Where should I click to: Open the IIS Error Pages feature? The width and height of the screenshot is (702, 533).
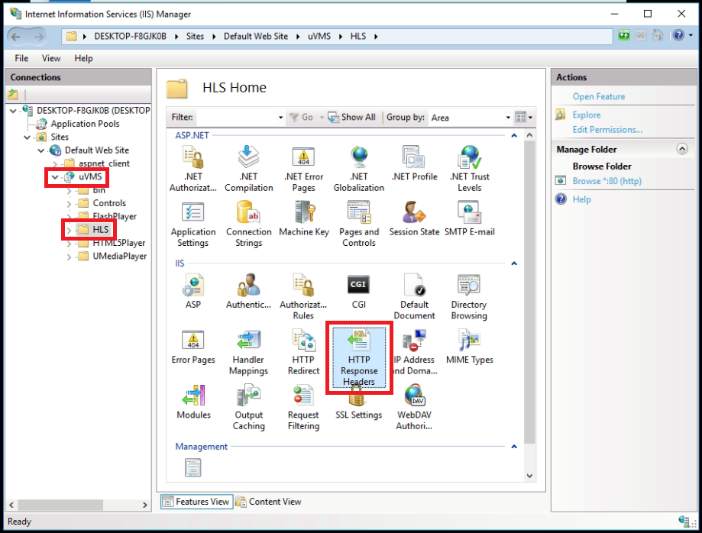(193, 347)
